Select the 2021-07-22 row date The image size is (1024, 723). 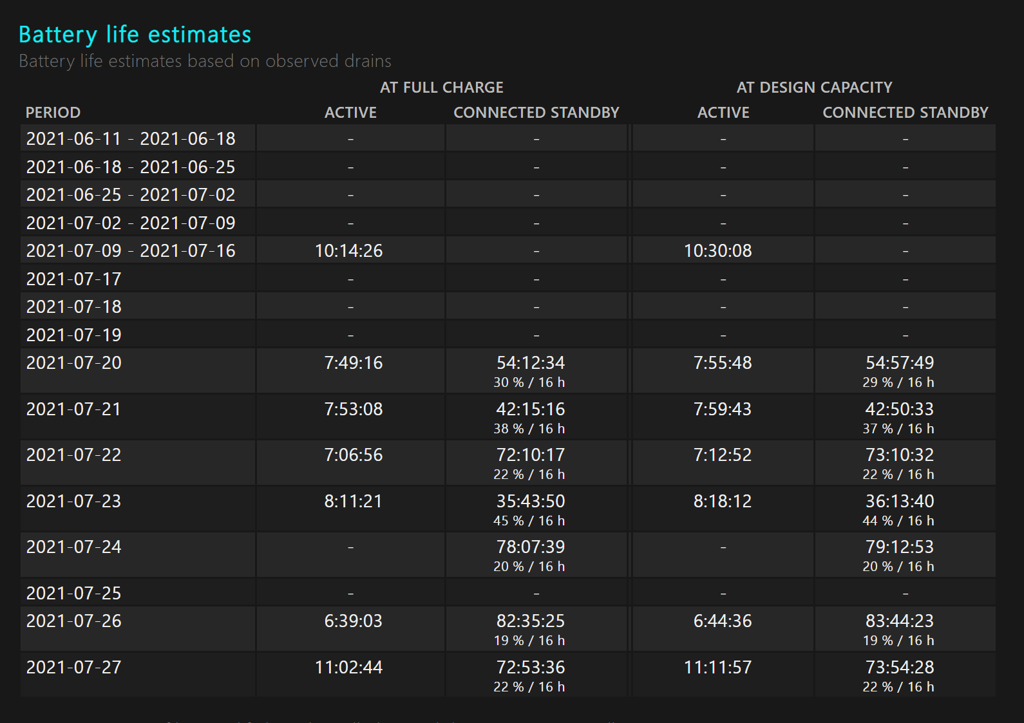pyautogui.click(x=74, y=455)
